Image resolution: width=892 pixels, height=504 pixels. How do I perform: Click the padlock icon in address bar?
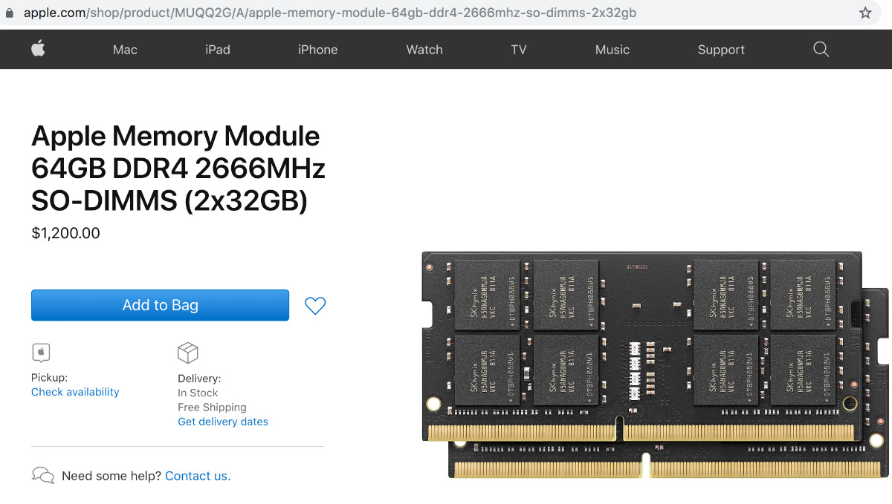[10, 13]
